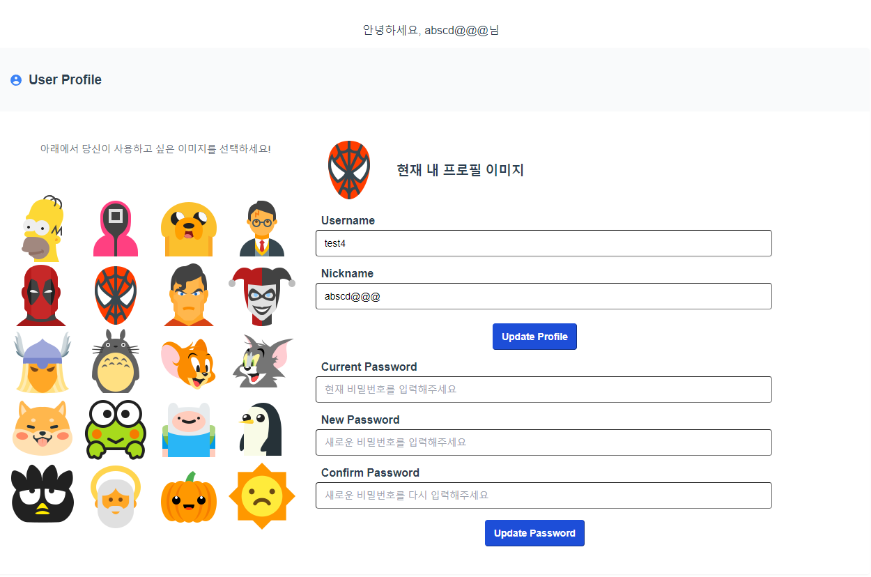This screenshot has width=871, height=577.
Task: Click the '현재 내 프로필 이미지' heading
Action: [460, 170]
